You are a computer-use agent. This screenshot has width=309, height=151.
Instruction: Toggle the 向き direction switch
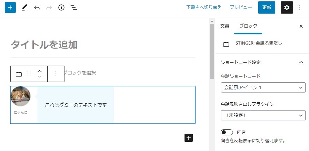[x=227, y=132]
